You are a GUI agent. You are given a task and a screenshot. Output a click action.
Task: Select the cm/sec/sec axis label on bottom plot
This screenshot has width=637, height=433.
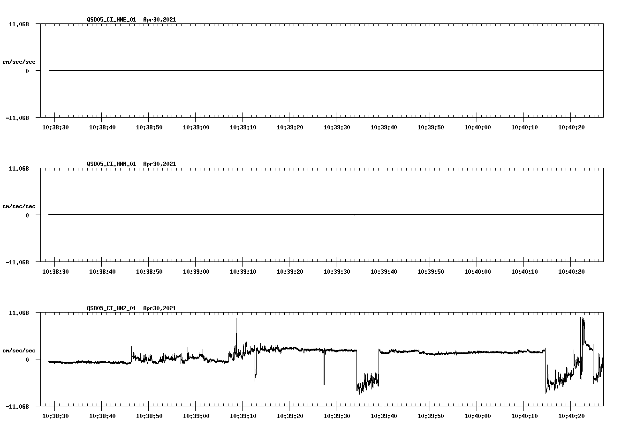pyautogui.click(x=19, y=350)
